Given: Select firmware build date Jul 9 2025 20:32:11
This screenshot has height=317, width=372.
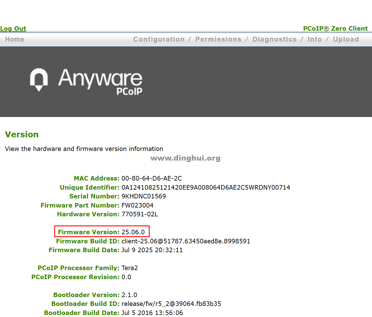Looking at the screenshot, I should point(152,250).
